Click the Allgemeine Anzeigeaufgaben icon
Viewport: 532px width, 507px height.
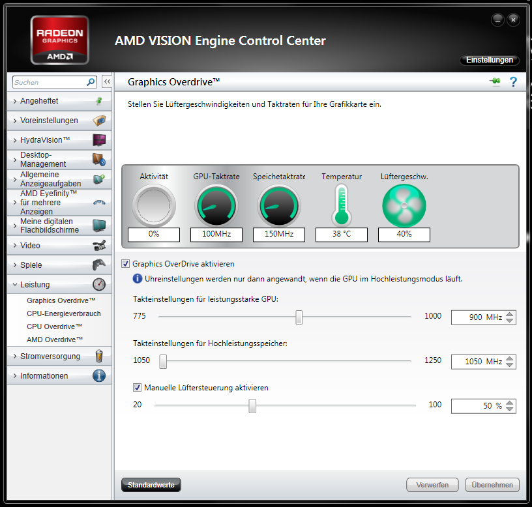[99, 179]
